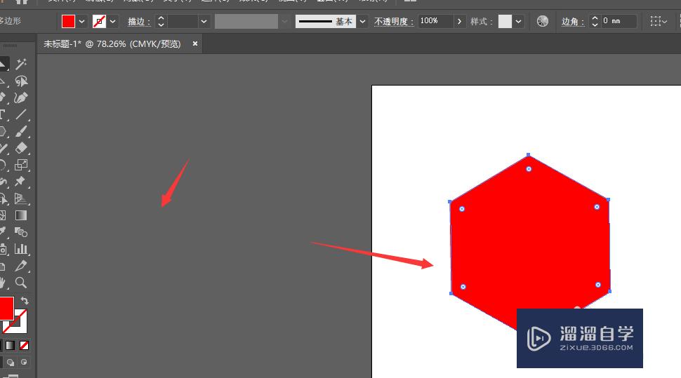The height and width of the screenshot is (378, 681).
Task: Enable Draw Behind mode
Action: click(x=11, y=362)
